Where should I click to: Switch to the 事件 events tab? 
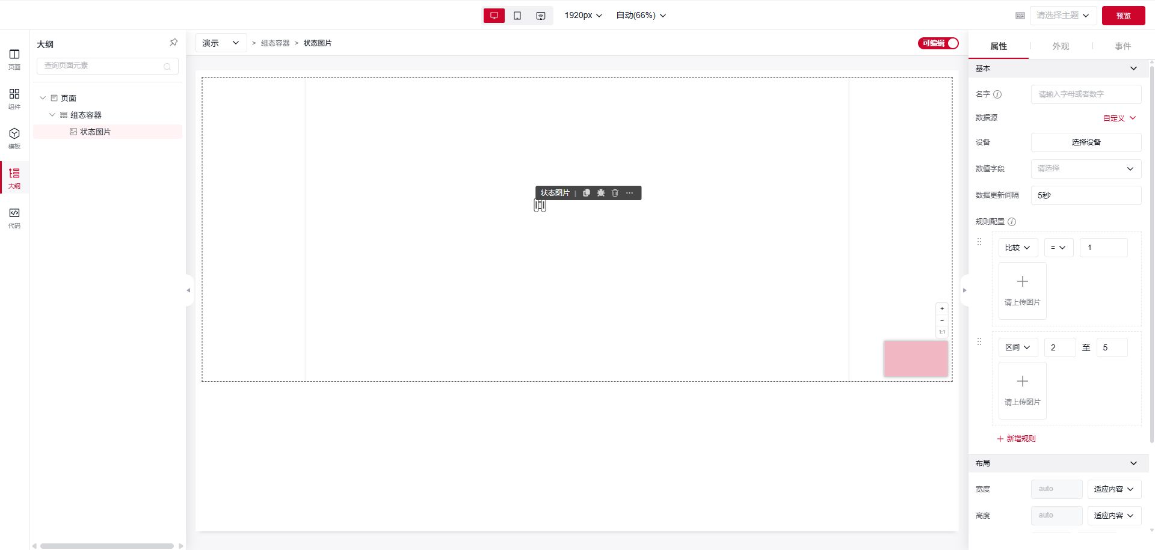coord(1122,46)
